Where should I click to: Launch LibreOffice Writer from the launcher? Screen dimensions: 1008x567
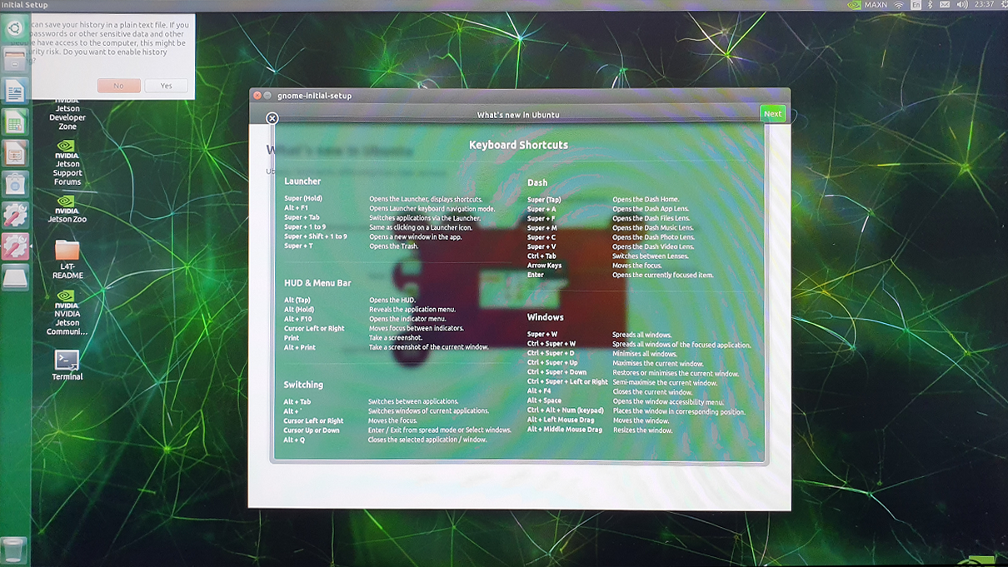15,91
